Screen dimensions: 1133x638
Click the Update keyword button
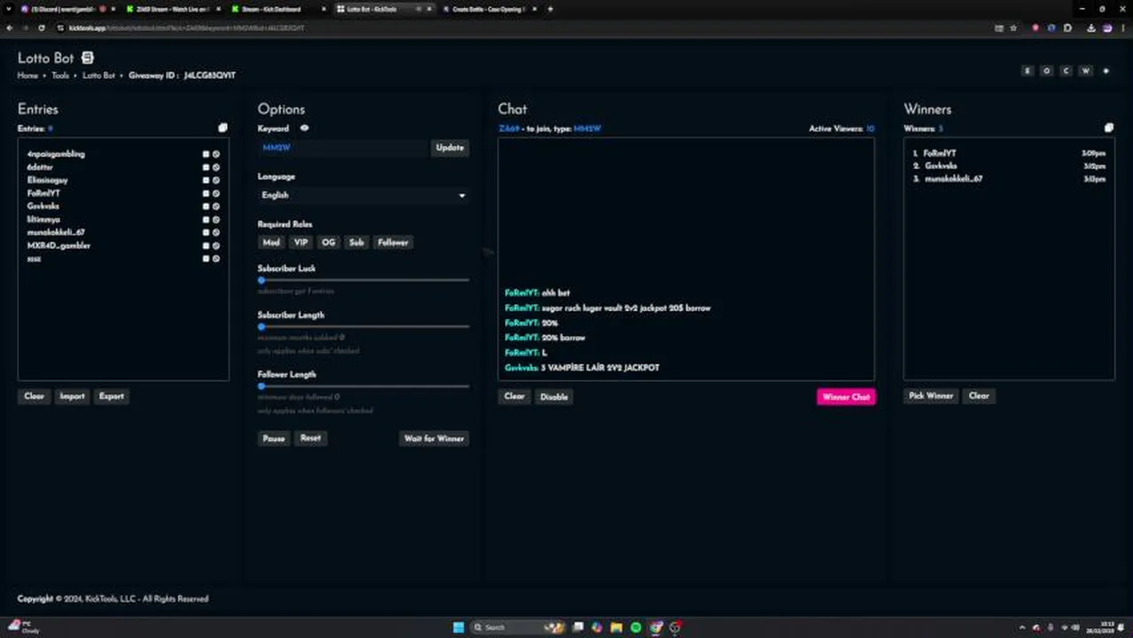pyautogui.click(x=449, y=148)
